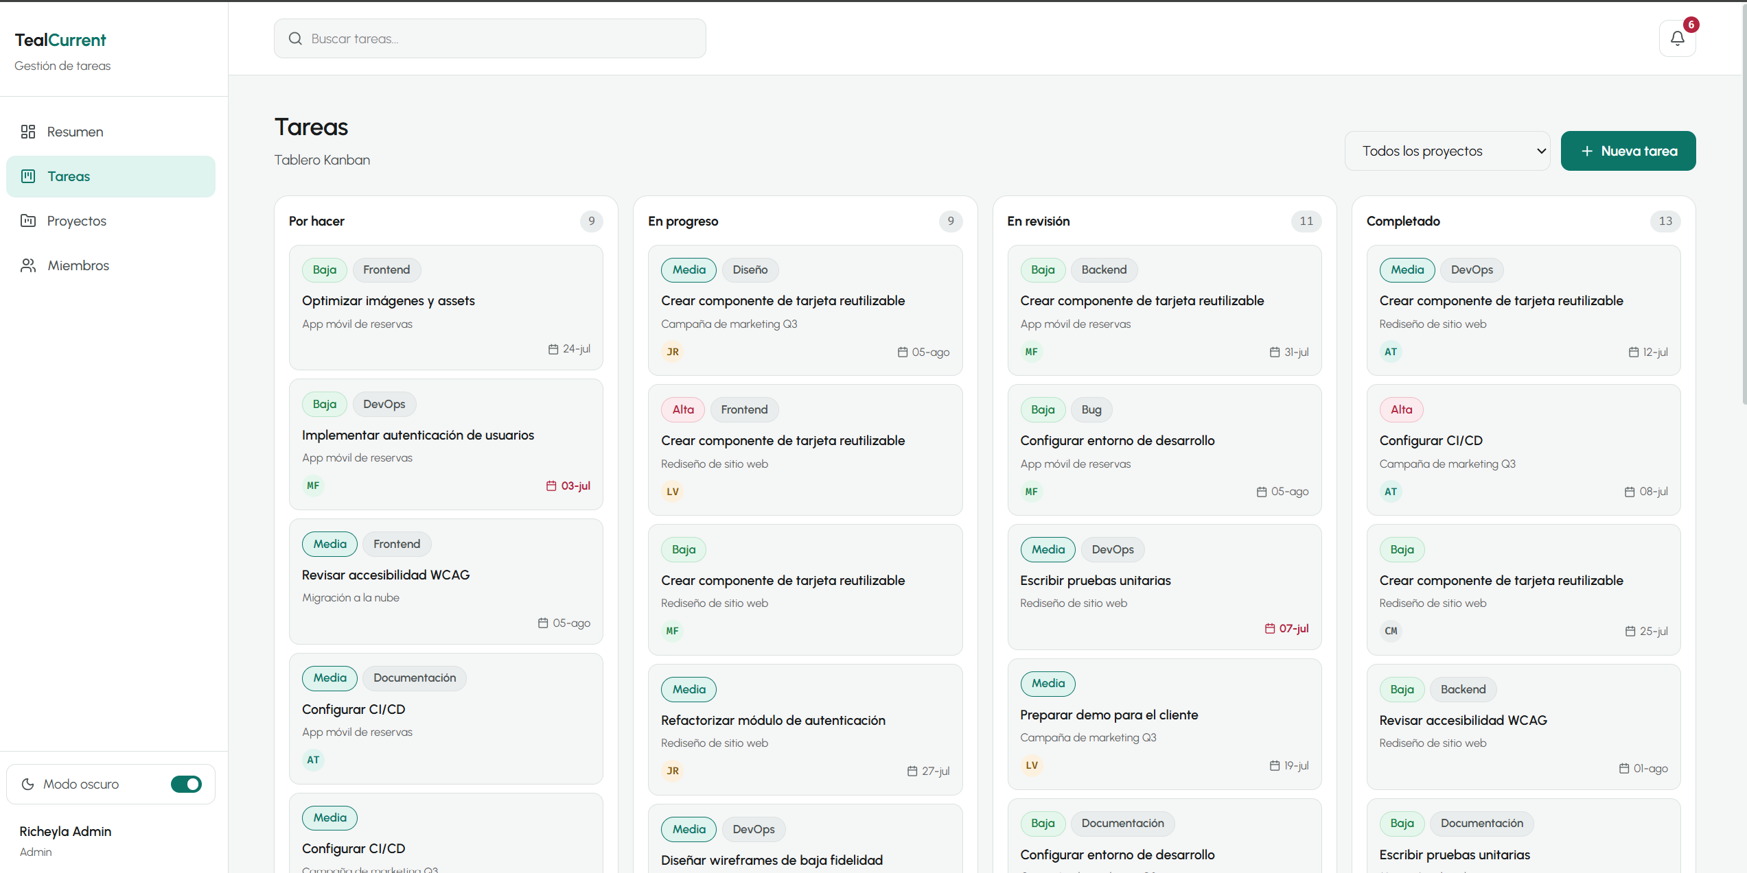Click the calendar icon by 19-jul

pos(1275,765)
